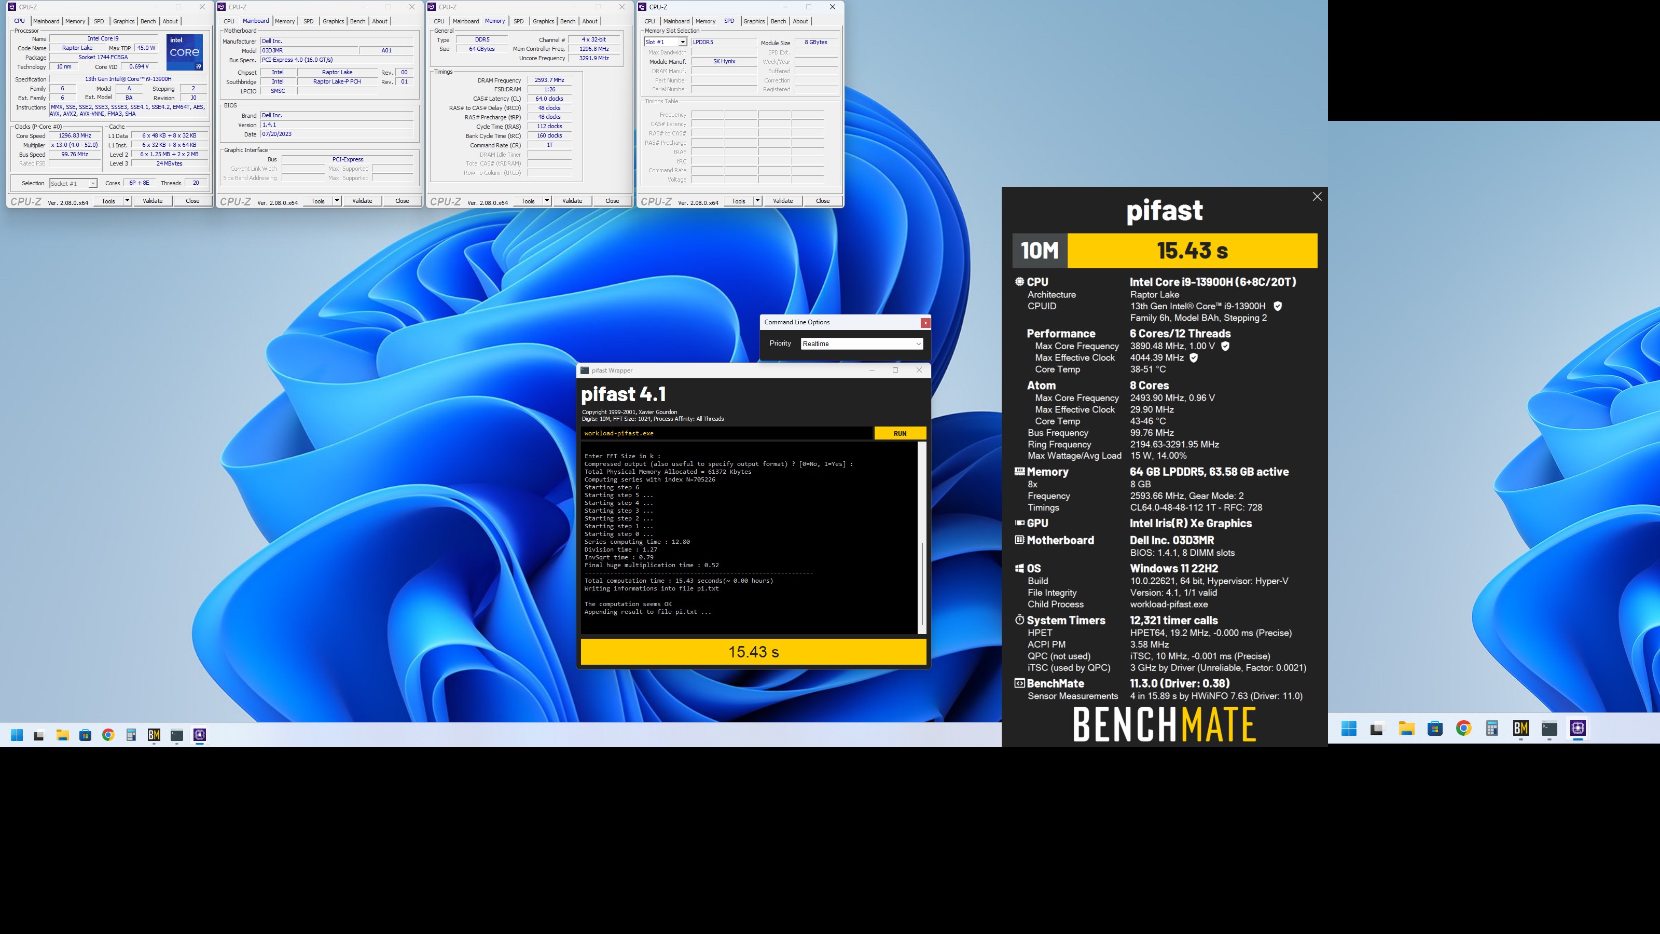Click the Model field 03D3MR in the Mainboard window

pyautogui.click(x=308, y=50)
